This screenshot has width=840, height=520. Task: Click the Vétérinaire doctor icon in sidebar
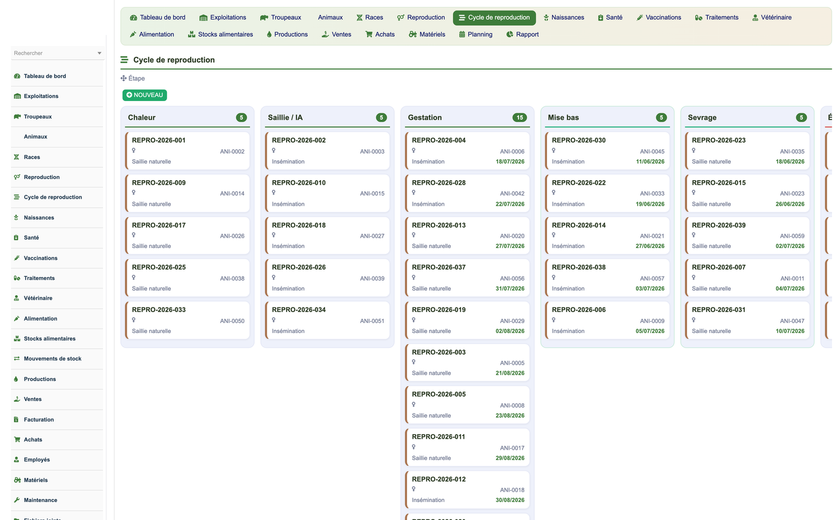16,298
